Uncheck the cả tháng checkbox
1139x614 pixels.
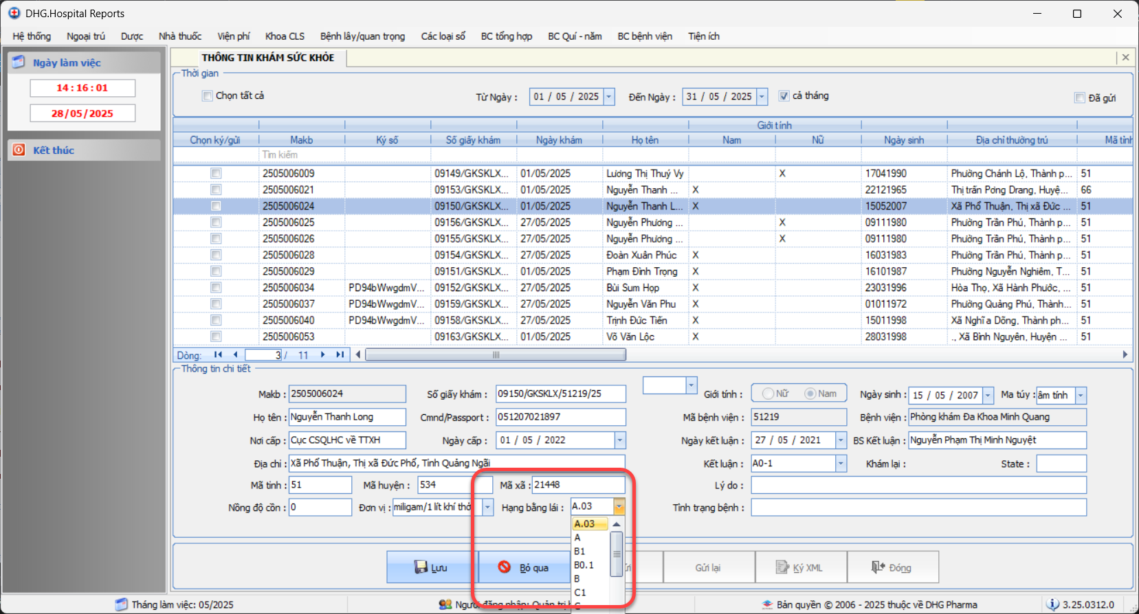coord(784,96)
